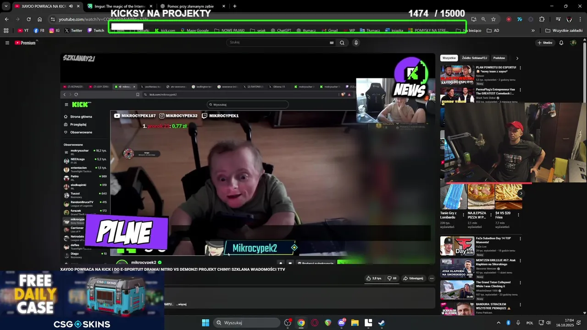The image size is (587, 330).
Task: Click the YouTube search magnifier button
Action: pos(342,43)
